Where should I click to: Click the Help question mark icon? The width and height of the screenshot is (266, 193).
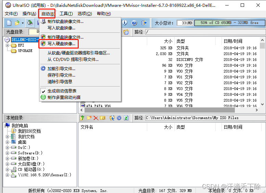point(134,23)
